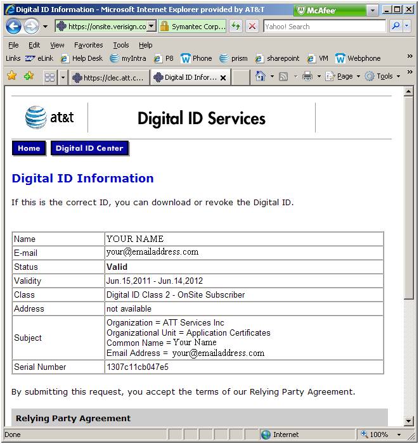Image resolution: width=419 pixels, height=444 pixels.
Task: Click the Internet Explorer title bar icon
Action: point(10,10)
